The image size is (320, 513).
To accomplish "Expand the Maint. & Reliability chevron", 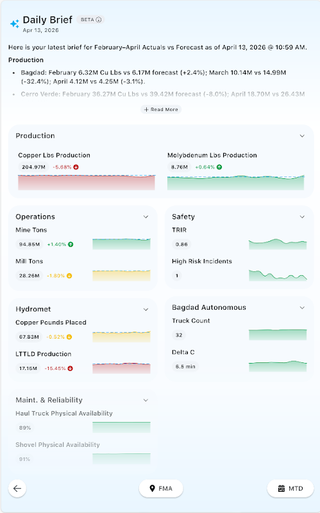I will click(x=146, y=400).
